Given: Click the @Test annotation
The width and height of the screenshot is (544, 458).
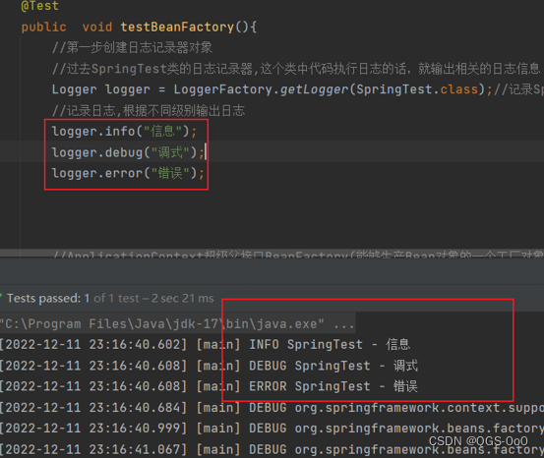Looking at the screenshot, I should pos(39,6).
